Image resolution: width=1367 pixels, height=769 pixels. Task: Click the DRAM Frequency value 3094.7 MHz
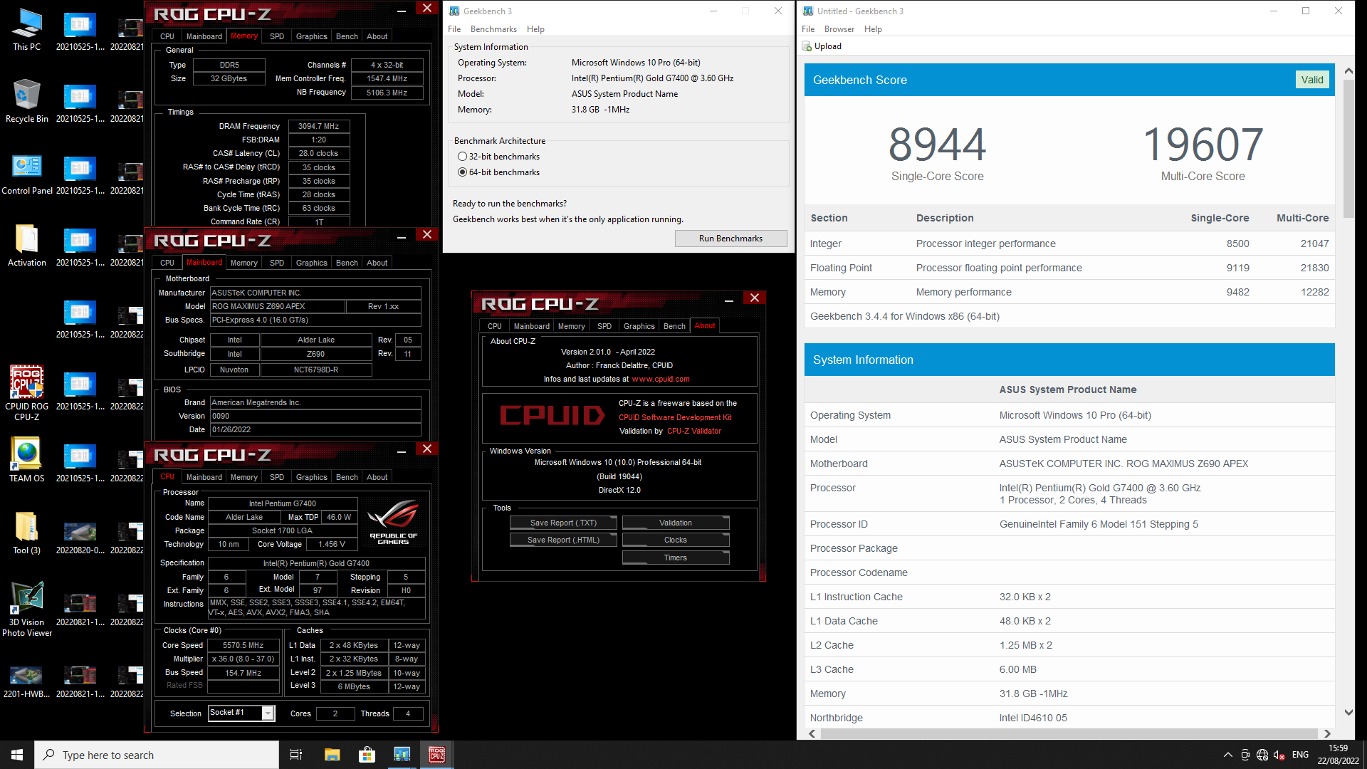click(318, 126)
